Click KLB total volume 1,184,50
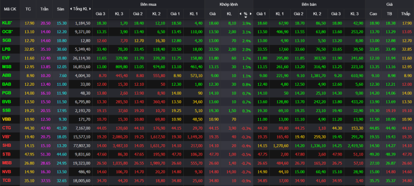This screenshot has height=186, width=414. (x=83, y=23)
